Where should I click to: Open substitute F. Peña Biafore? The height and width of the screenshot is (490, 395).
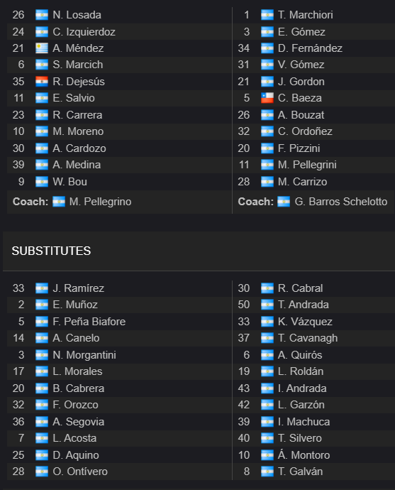[x=89, y=322]
